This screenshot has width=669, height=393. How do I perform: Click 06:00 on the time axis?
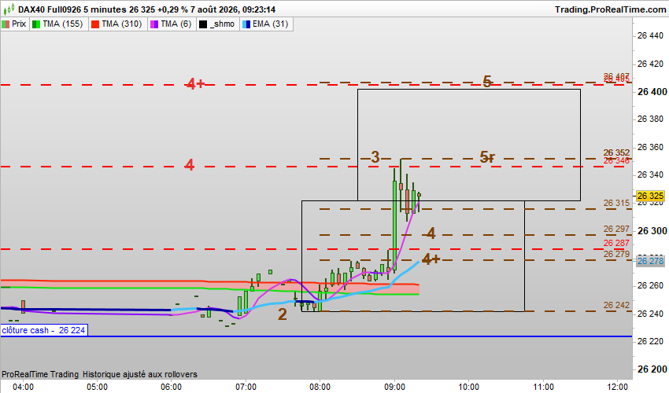click(x=172, y=387)
